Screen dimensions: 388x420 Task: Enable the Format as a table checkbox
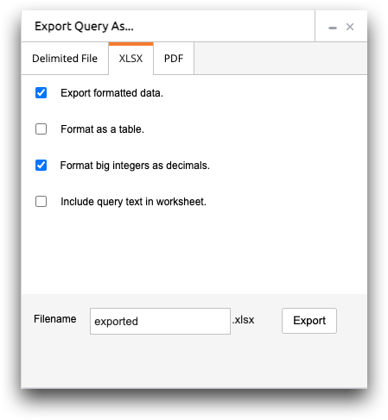(41, 129)
